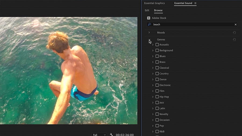242x136 pixels.
Task: Click in the beach search field
Action: click(192, 24)
